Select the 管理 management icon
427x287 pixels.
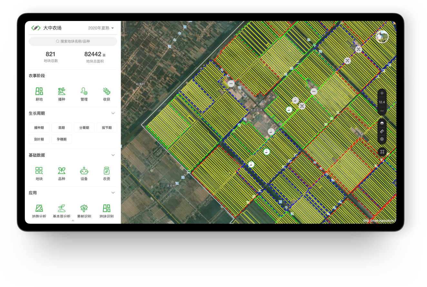point(84,94)
